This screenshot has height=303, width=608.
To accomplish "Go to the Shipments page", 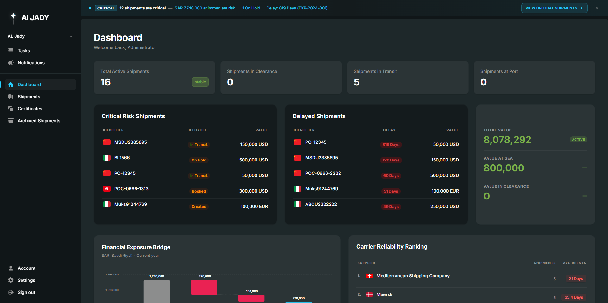I will click(40, 97).
